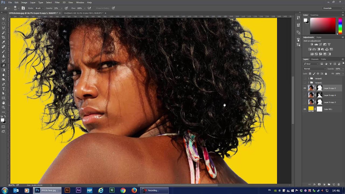The height and width of the screenshot is (194, 345).
Task: Show the Variant1 group
Action: 305,82
